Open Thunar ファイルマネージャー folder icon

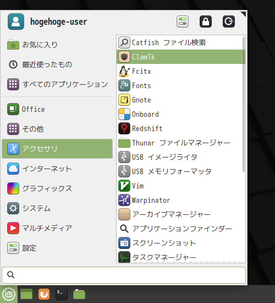(x=124, y=143)
